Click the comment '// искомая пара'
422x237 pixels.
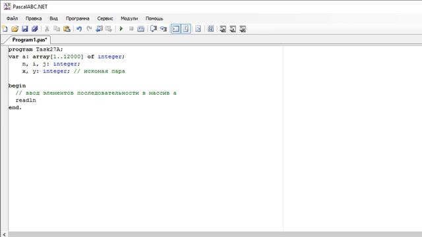pos(100,71)
